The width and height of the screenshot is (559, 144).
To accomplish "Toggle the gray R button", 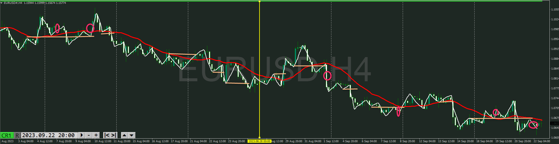I will coord(17,135).
